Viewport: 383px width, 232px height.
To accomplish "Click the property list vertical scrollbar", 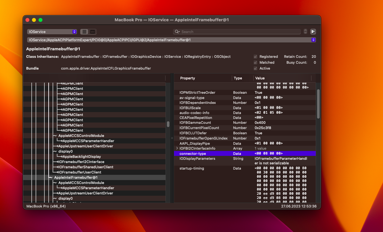I will [318, 104].
